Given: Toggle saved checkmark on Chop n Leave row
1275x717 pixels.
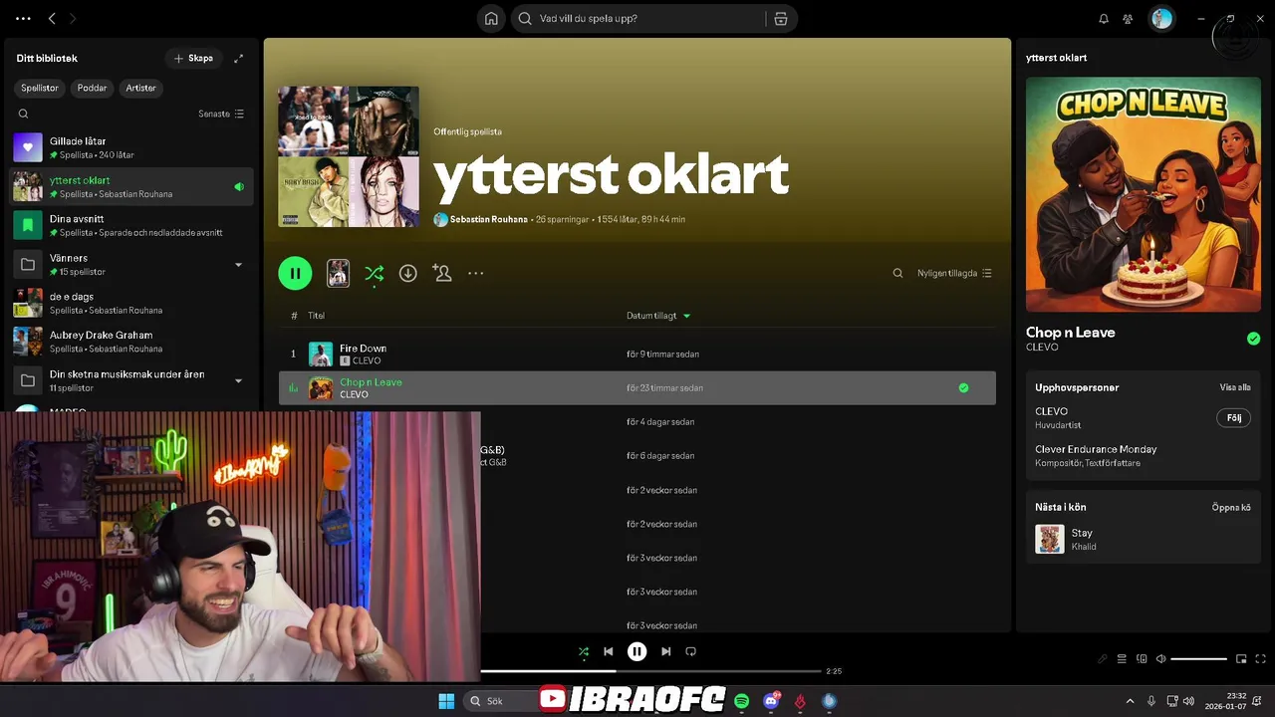Looking at the screenshot, I should [963, 388].
